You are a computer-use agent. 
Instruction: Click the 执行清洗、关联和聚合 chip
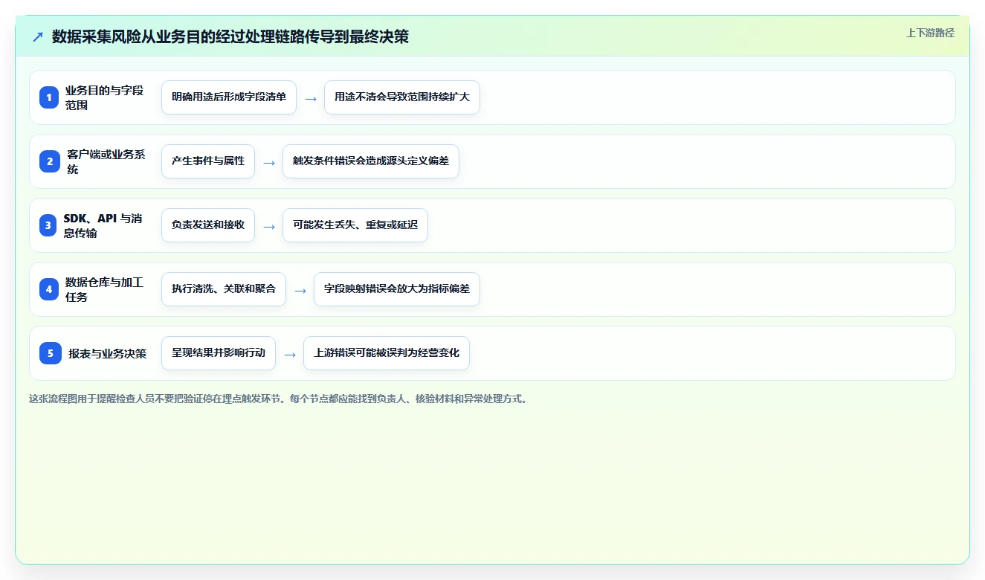[224, 289]
